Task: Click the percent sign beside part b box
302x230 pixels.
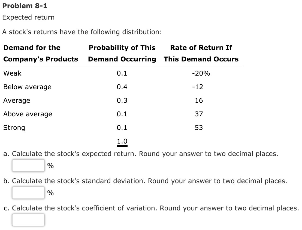Action: tap(50, 193)
